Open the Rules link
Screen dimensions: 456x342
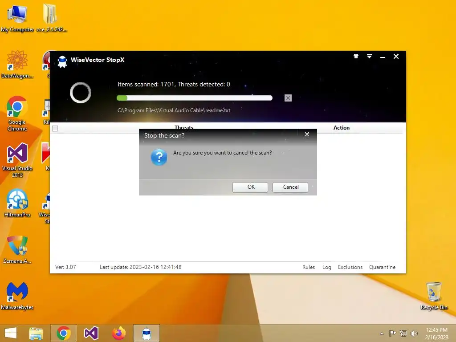(309, 267)
